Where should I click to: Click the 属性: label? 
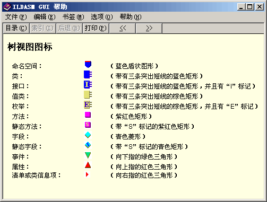point(20,167)
